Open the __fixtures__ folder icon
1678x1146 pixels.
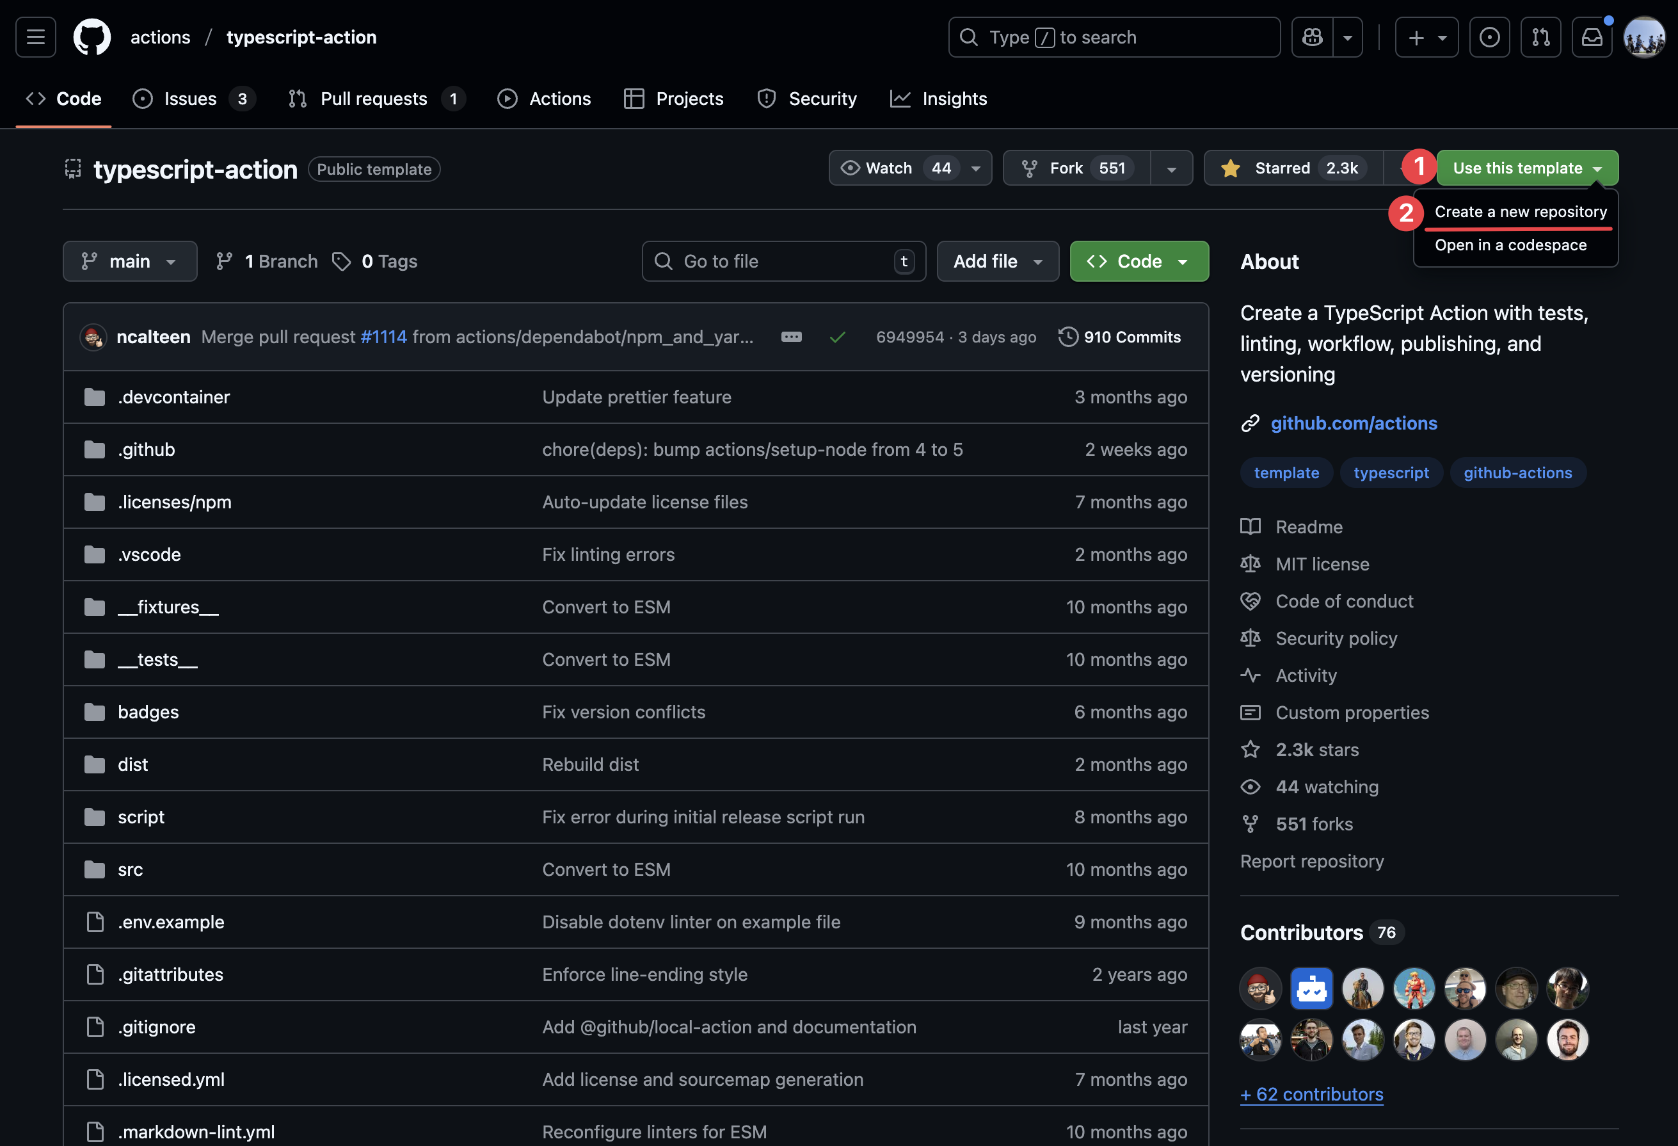[x=95, y=608]
